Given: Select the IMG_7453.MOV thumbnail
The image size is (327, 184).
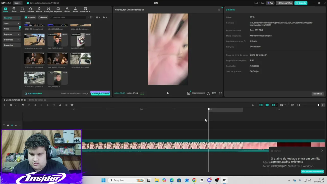Looking at the screenshot, I should tap(81, 40).
